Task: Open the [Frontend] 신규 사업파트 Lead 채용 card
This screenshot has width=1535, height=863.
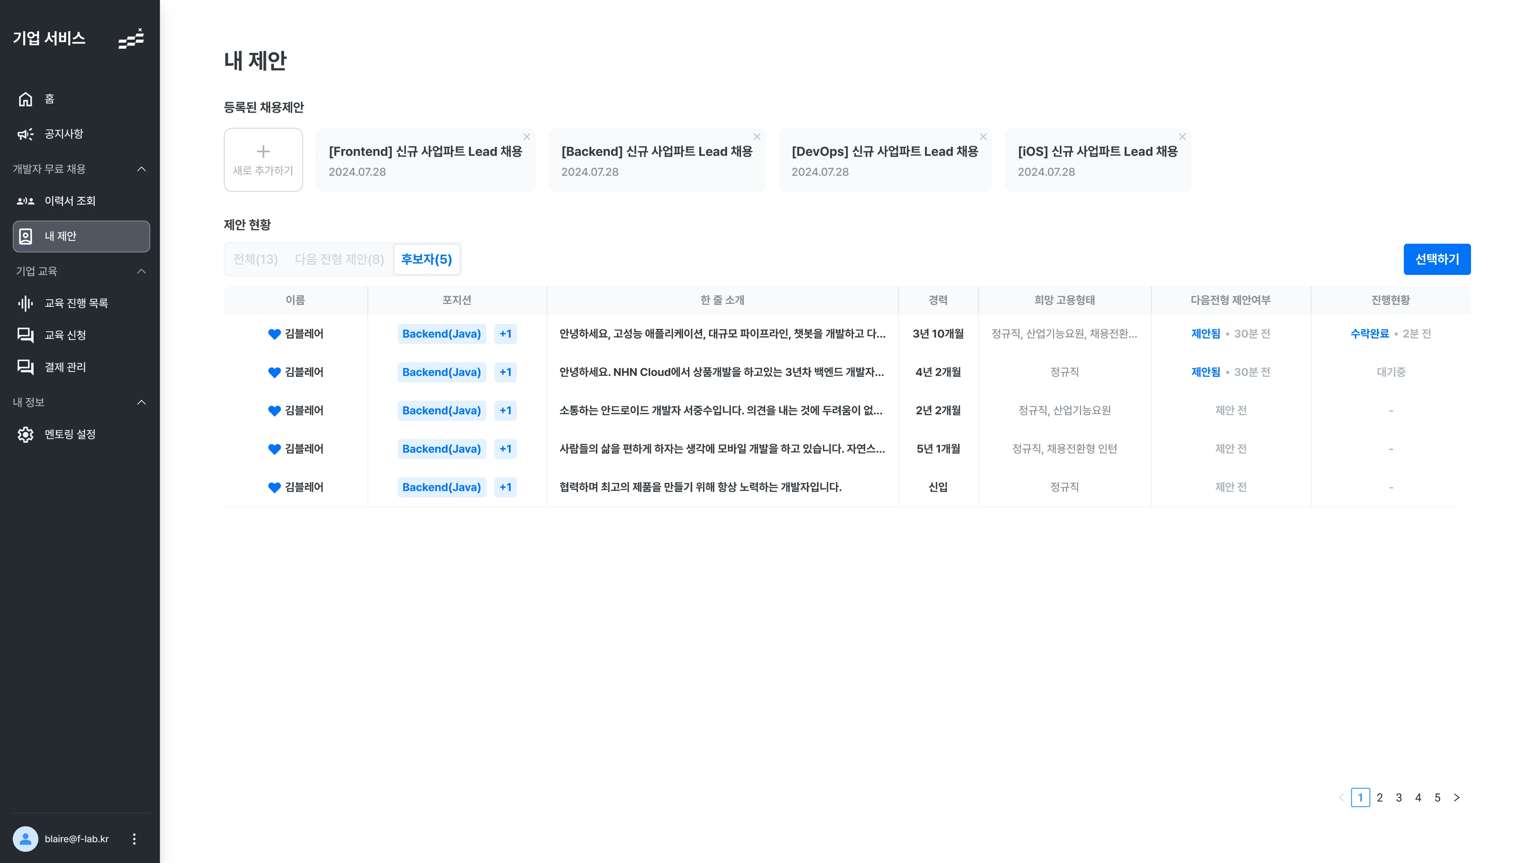Action: 425,160
